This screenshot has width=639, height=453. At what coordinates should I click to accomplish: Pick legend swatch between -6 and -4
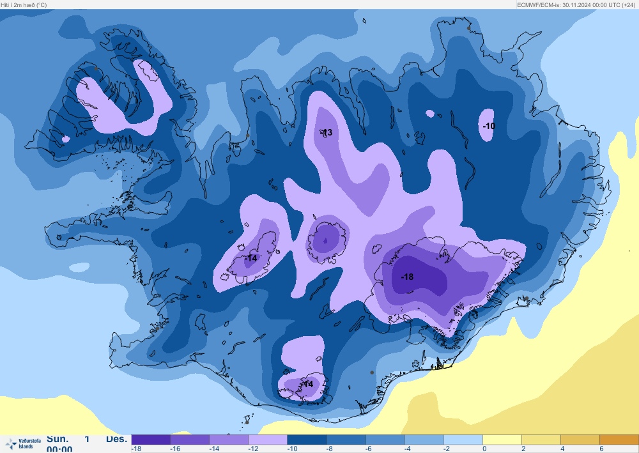385,440
